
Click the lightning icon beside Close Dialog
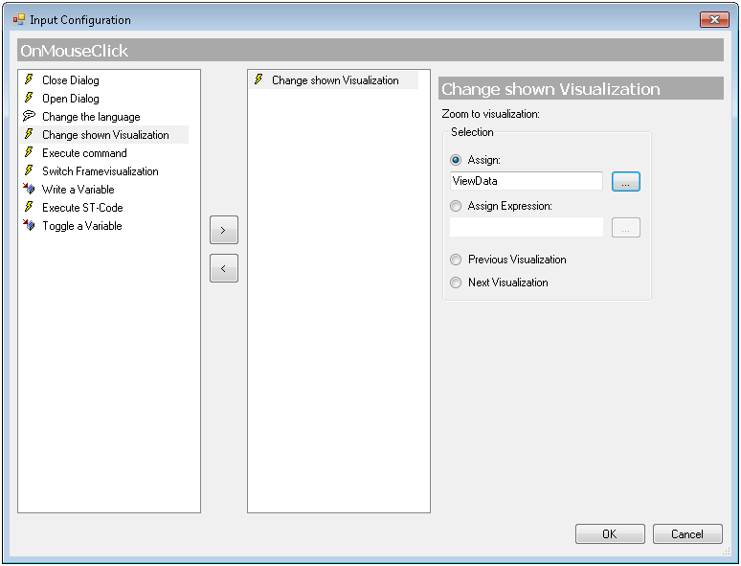pyautogui.click(x=29, y=79)
